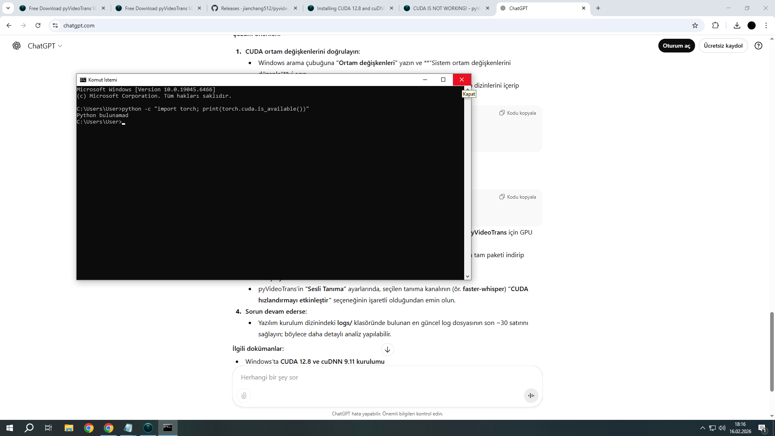The image size is (775, 436).
Task: Open the browser extensions puzzle icon
Action: click(715, 25)
